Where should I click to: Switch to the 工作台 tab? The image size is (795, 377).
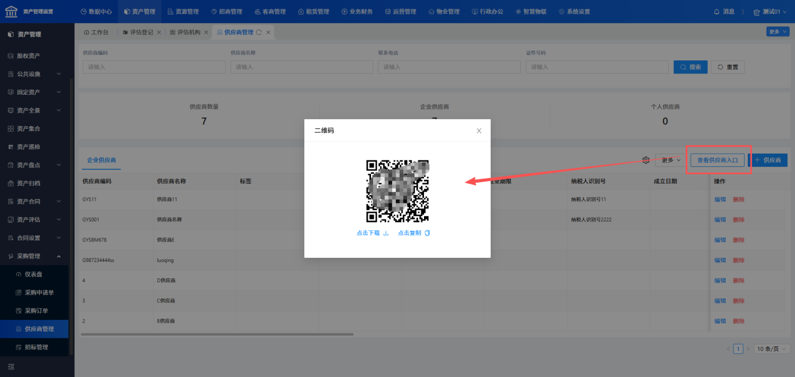[96, 32]
